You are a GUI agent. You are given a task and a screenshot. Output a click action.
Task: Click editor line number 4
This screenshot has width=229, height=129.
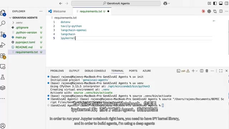pyautogui.click(x=54, y=34)
